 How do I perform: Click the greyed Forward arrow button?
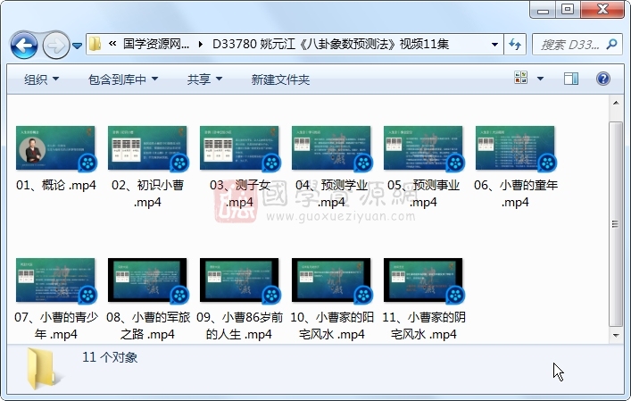55,45
